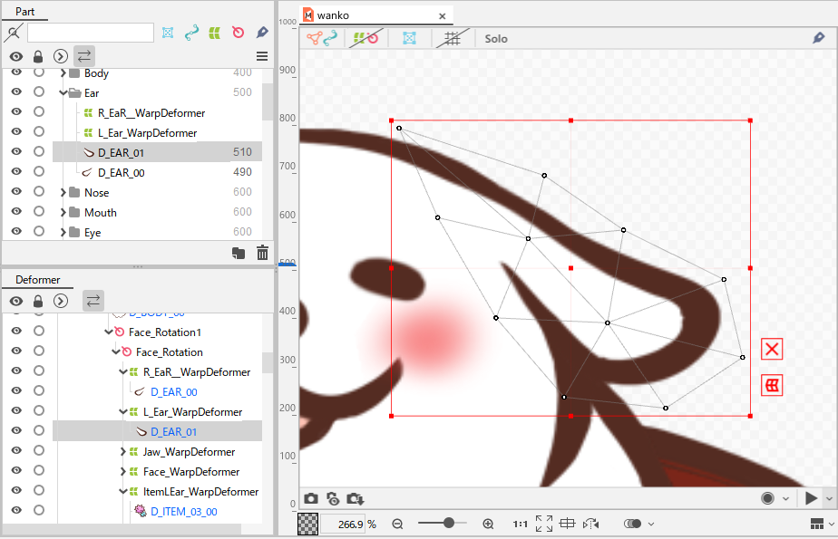
Task: Click the fit-to-screen expand icon
Action: tap(544, 524)
